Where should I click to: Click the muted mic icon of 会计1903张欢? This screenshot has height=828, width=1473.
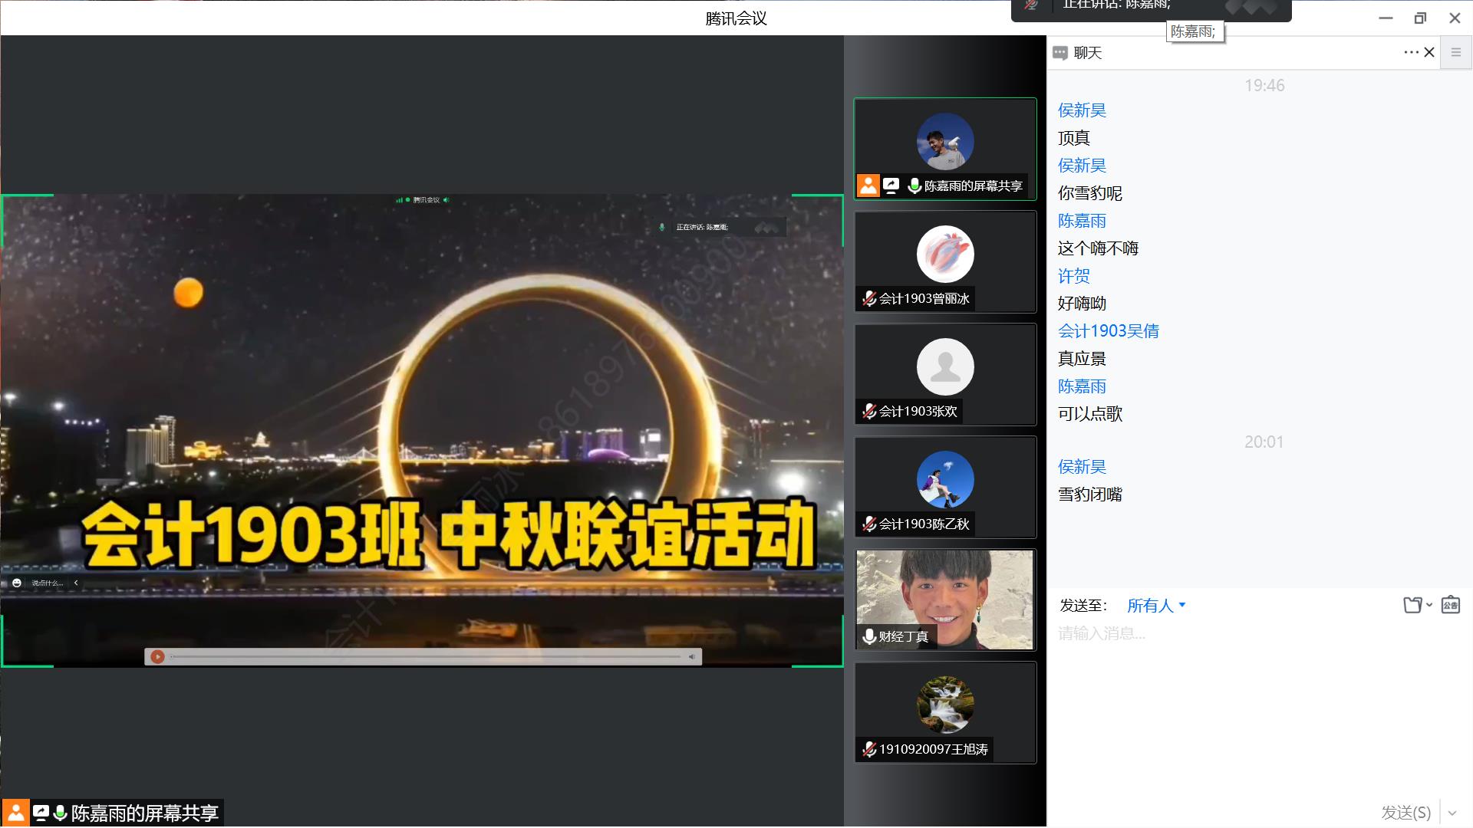tap(869, 412)
